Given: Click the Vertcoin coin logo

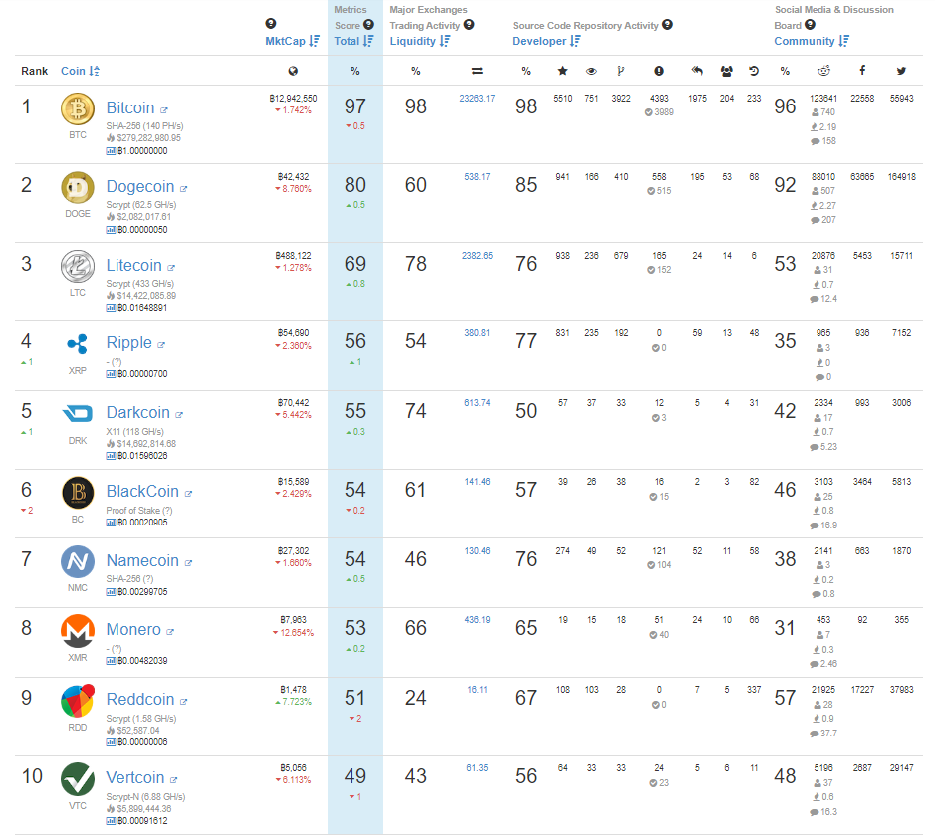Looking at the screenshot, I should coord(78,779).
